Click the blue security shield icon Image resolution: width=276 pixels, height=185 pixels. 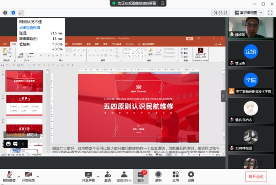pos(13,12)
